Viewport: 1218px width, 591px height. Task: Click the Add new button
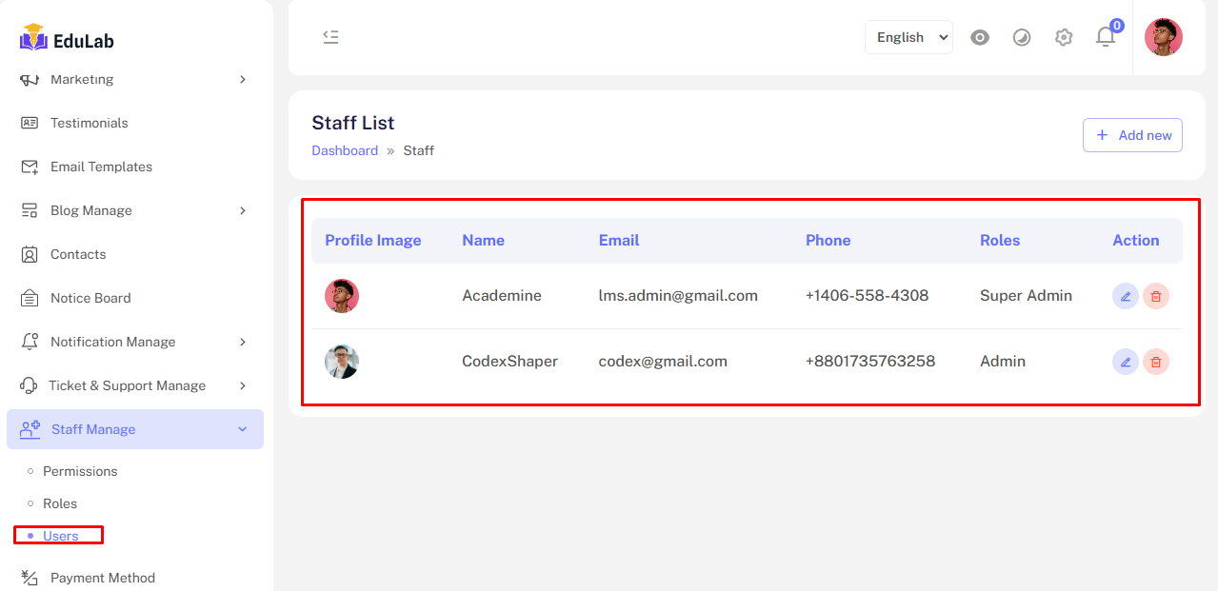pyautogui.click(x=1132, y=135)
